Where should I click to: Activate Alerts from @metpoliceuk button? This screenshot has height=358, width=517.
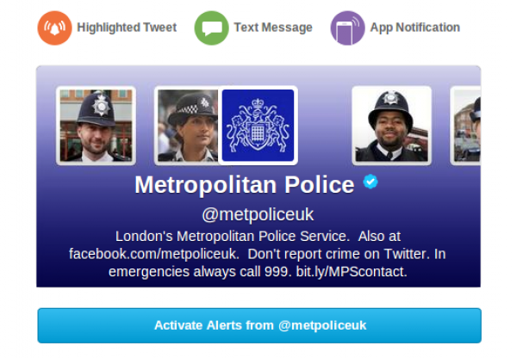coord(259,325)
